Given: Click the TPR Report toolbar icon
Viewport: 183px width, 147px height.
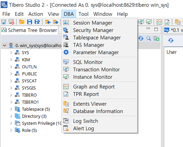Looking at the screenshot, I should (167, 22).
